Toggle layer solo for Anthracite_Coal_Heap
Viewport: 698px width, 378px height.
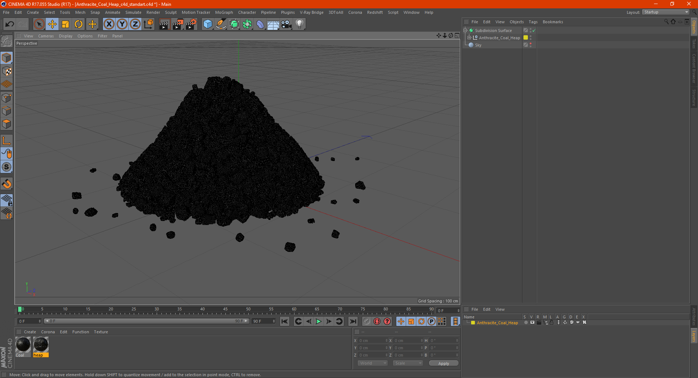pyautogui.click(x=526, y=322)
